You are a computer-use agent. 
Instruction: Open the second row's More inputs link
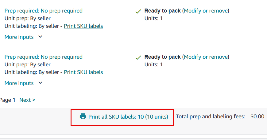[x=19, y=83]
